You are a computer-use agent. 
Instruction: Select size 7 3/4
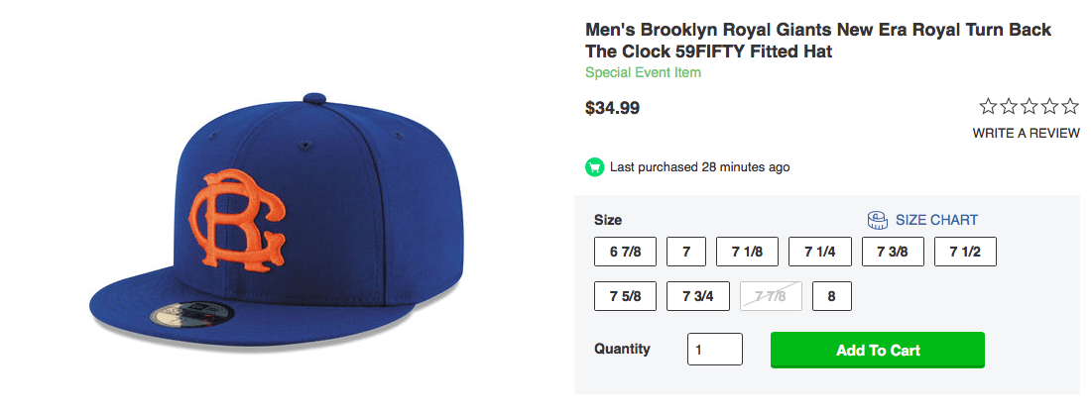[697, 296]
